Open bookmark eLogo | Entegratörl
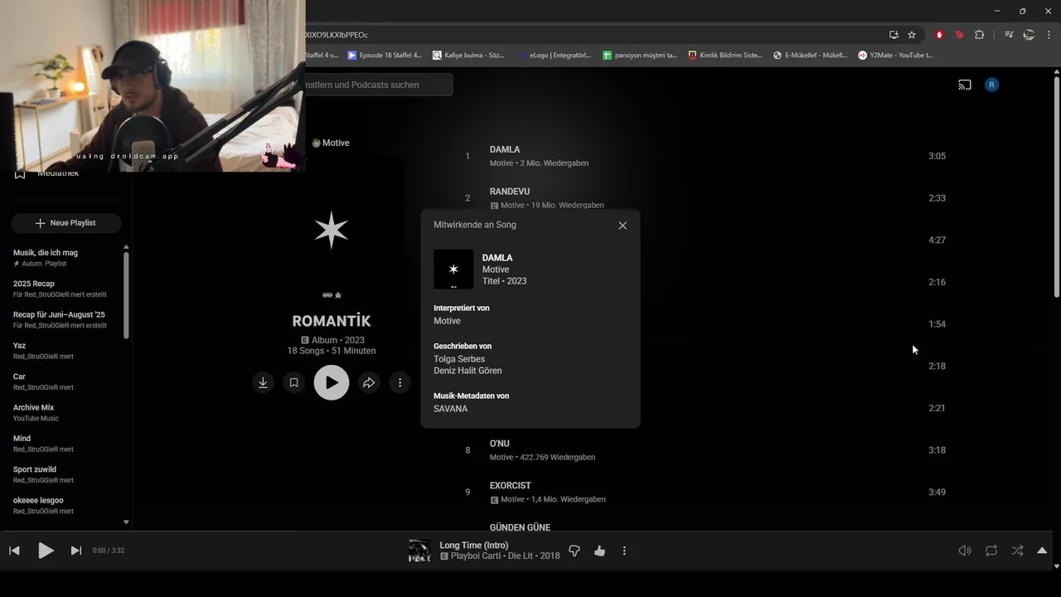Viewport: 1061px width, 597px height. (554, 56)
